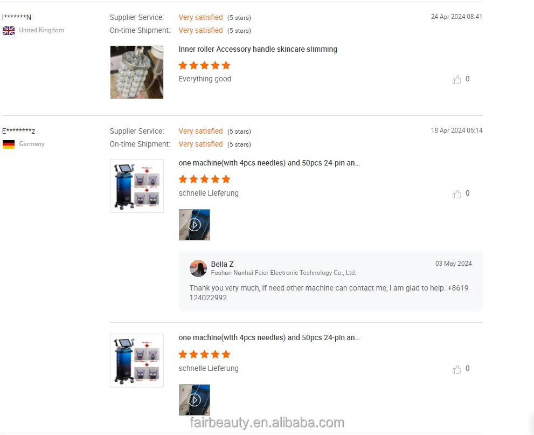Screen dimensions: 534x435
Task: Click the Germany flag icon
Action: (9, 144)
